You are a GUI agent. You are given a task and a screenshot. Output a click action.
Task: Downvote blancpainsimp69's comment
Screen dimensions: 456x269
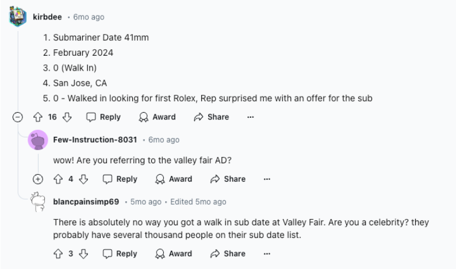pyautogui.click(x=84, y=253)
